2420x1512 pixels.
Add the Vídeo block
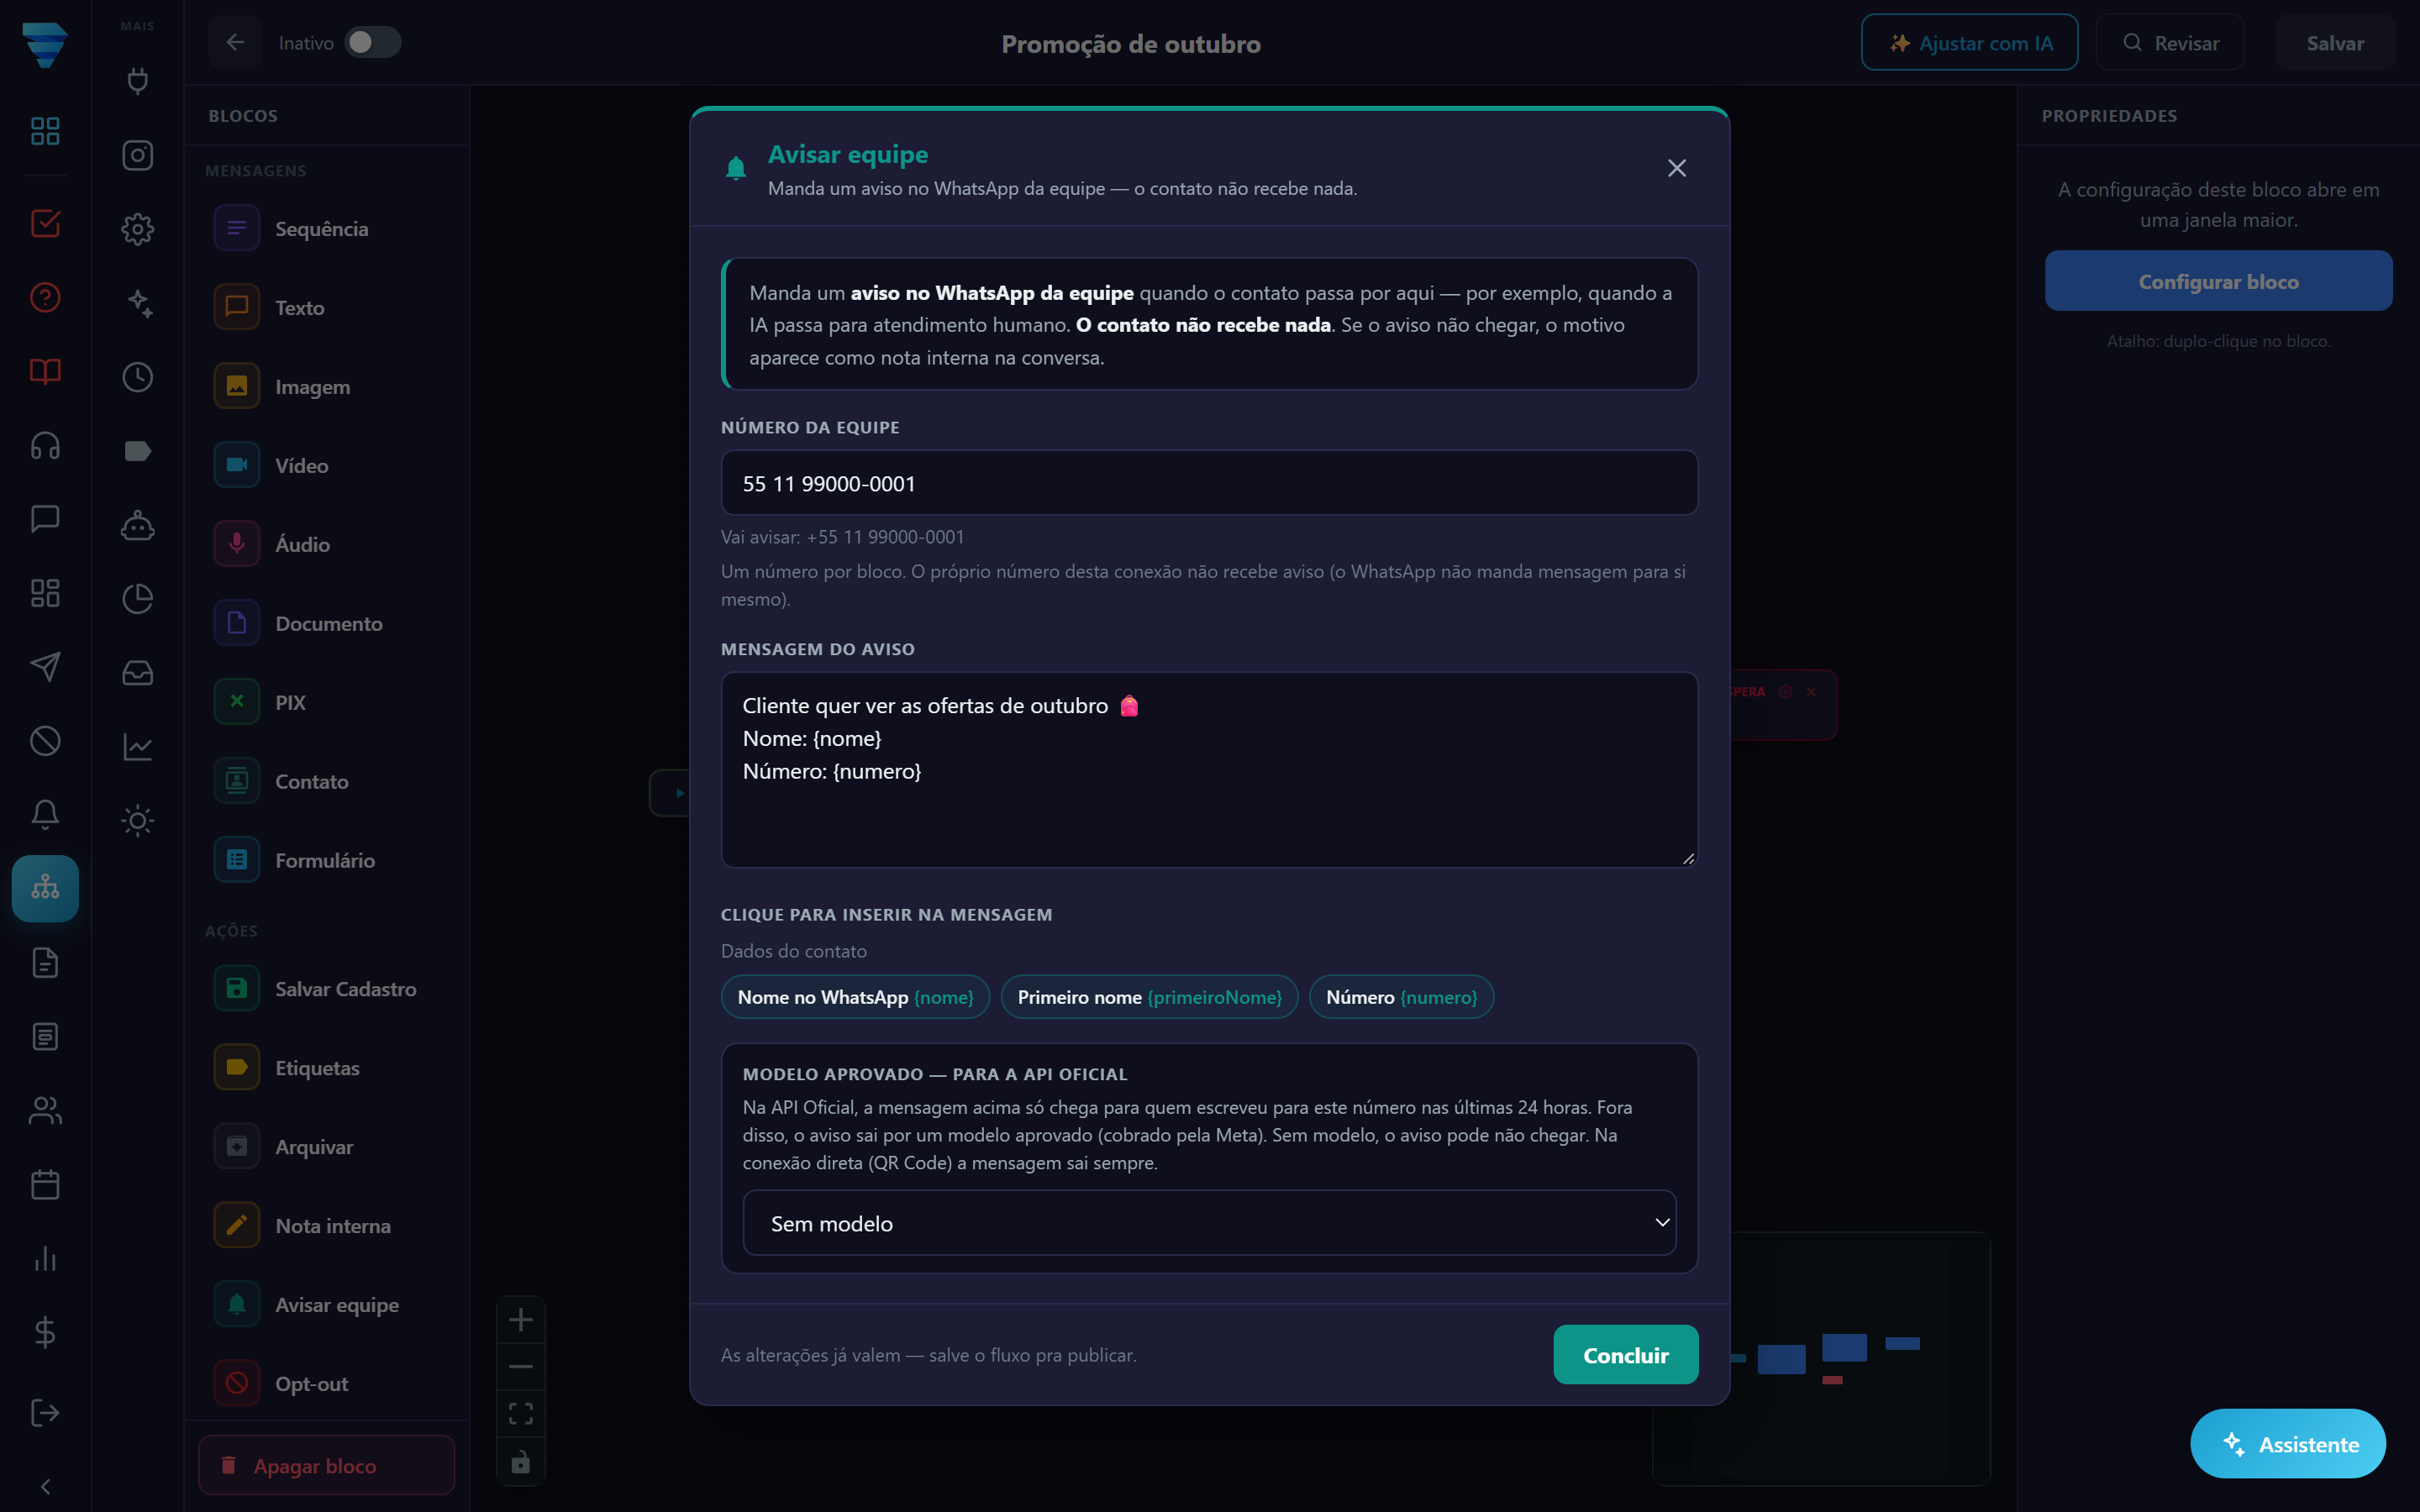tap(326, 465)
